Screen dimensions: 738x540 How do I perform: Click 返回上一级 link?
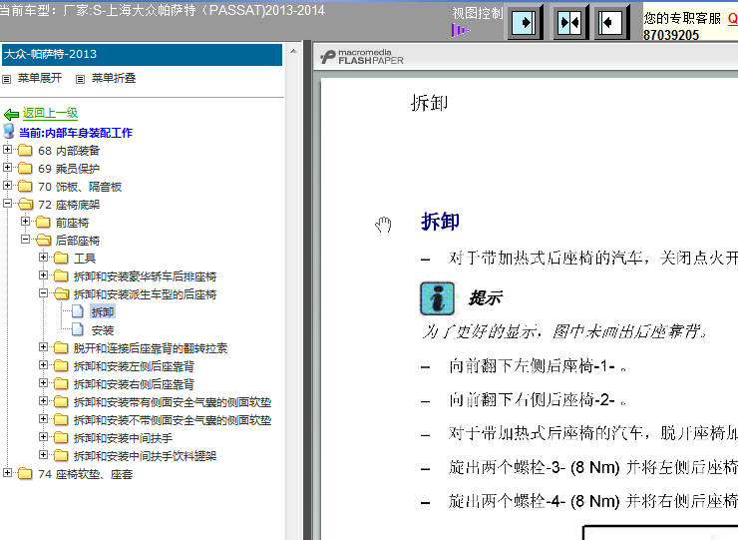[50, 113]
